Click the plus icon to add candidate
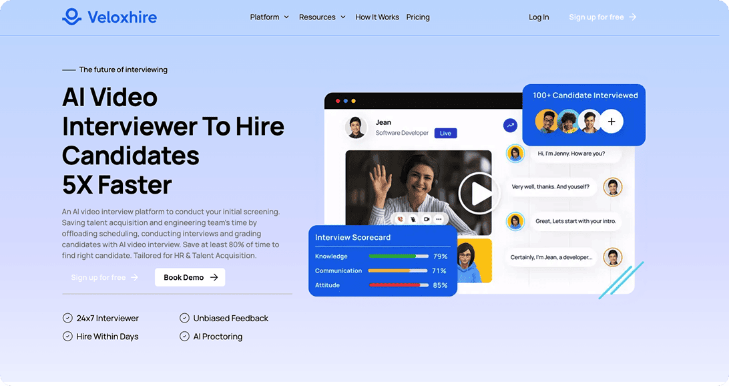The image size is (729, 386). point(611,122)
